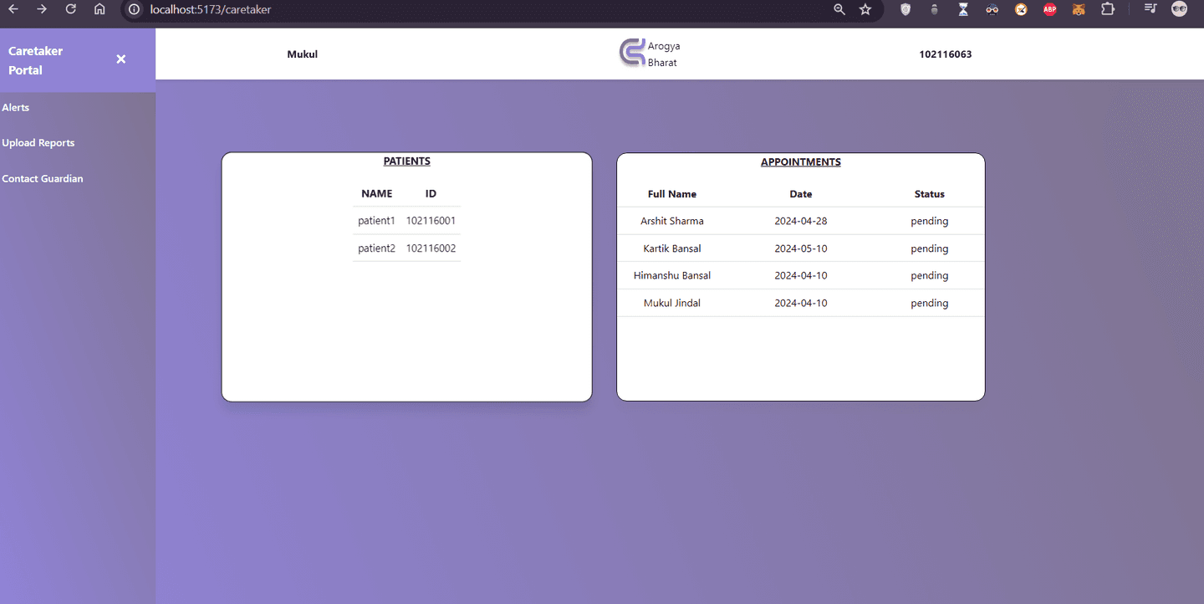Click the Full Name column header
This screenshot has height=604, width=1204.
(x=672, y=194)
